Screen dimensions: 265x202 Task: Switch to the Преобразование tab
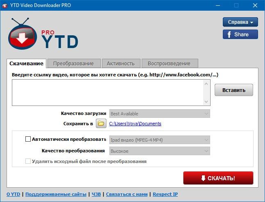click(74, 64)
